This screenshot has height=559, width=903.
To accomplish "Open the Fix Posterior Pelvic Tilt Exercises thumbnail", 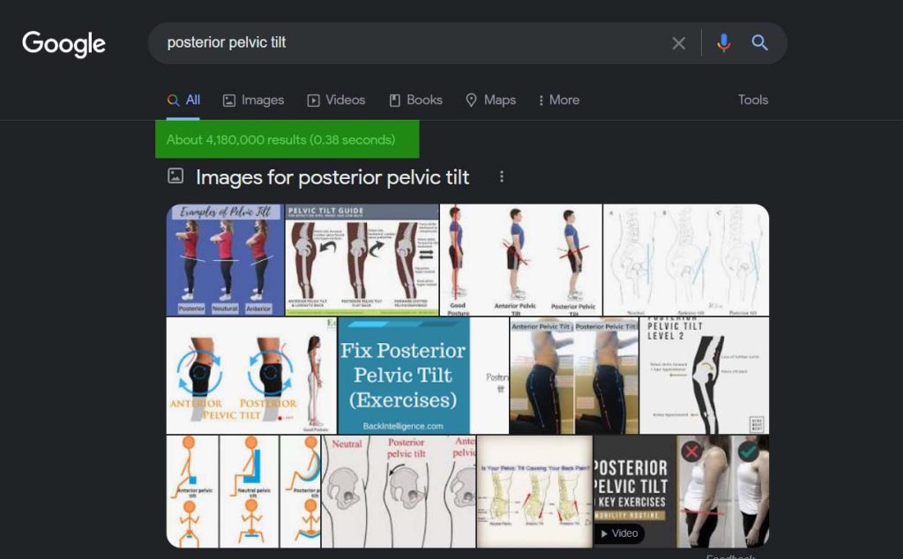I will pyautogui.click(x=423, y=376).
